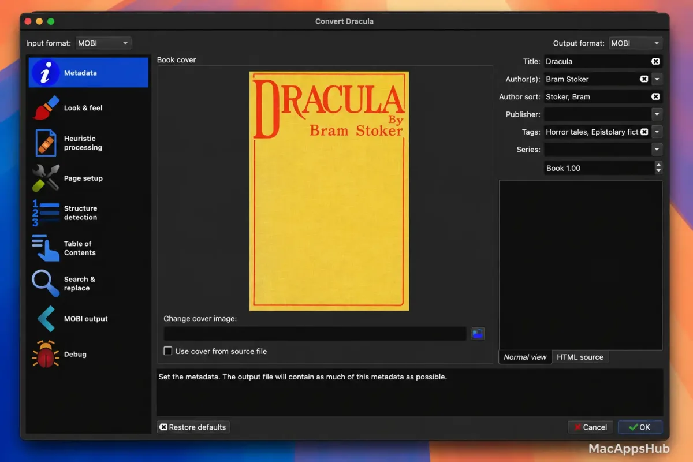693x462 pixels.
Task: Click the Publisher text input field
Action: pyautogui.click(x=597, y=114)
